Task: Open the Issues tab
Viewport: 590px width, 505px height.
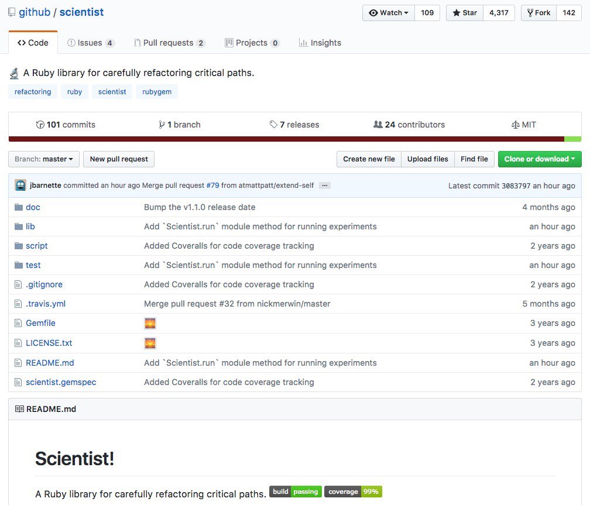Action: pos(91,43)
